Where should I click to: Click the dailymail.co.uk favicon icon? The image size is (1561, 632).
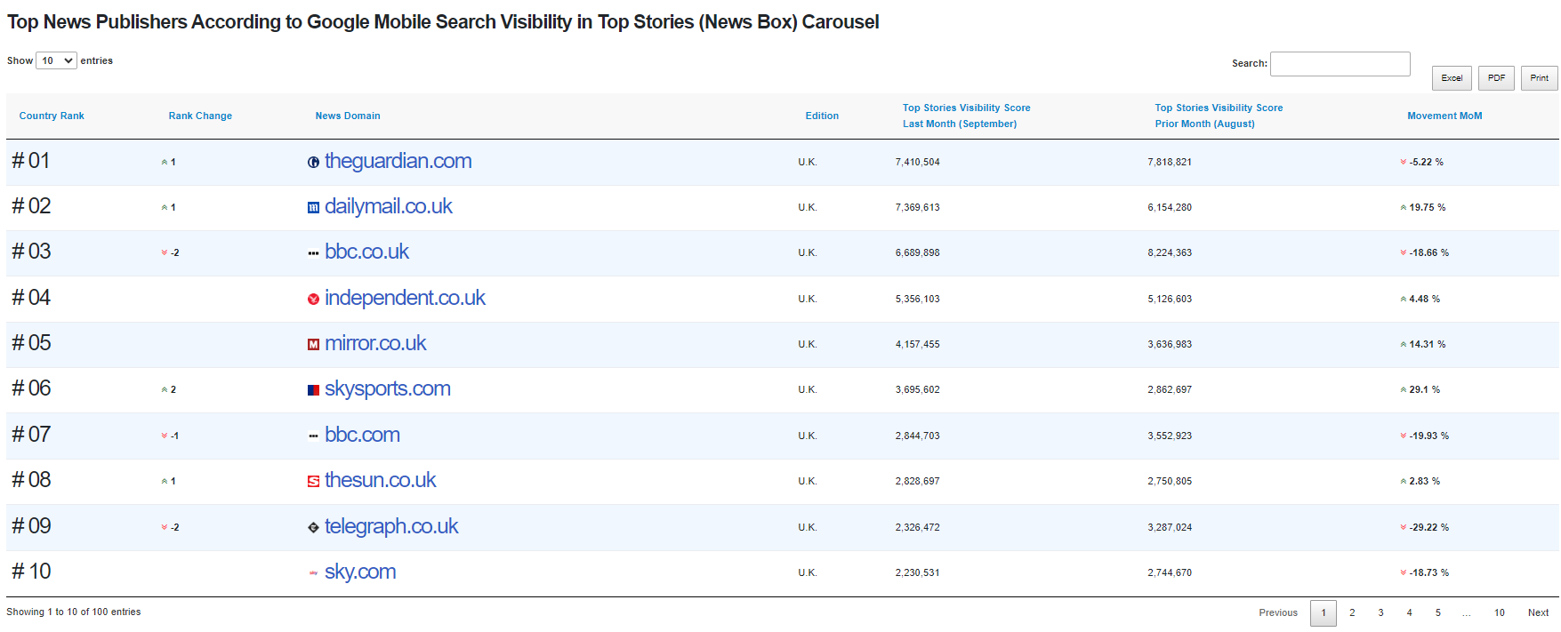tap(313, 207)
